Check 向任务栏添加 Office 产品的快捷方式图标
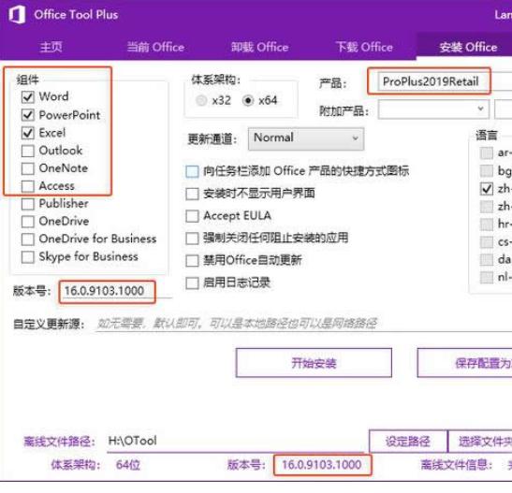This screenshot has height=493, width=512. 192,171
